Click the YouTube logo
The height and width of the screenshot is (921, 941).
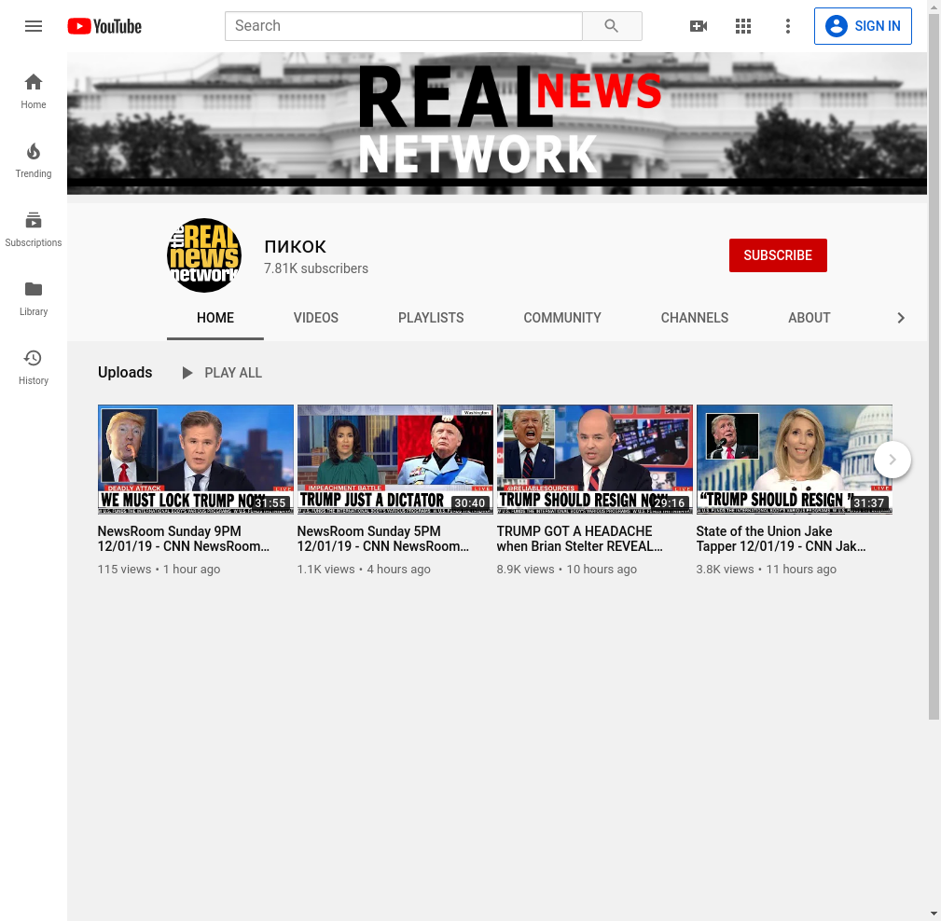104,26
